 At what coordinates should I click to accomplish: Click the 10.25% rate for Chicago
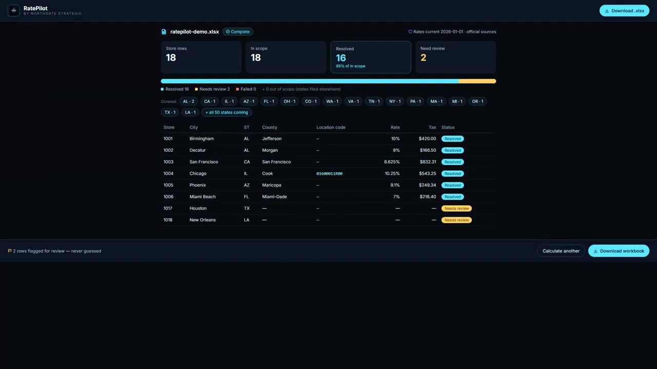(392, 174)
